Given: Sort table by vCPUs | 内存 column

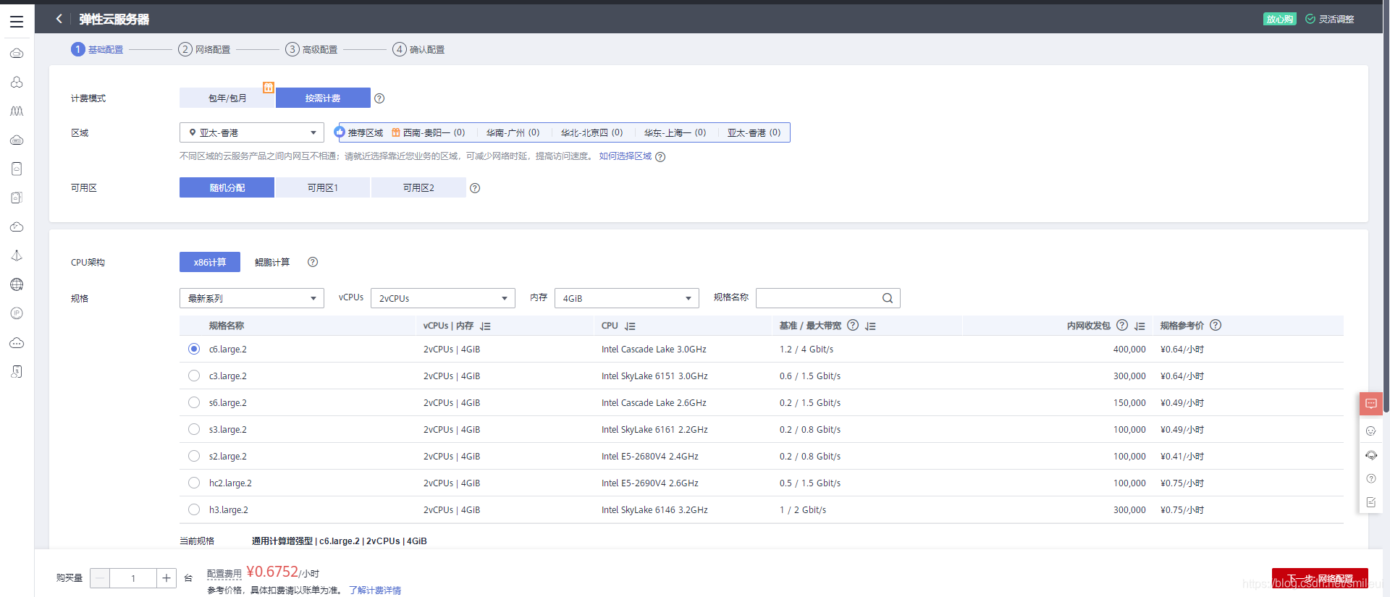Looking at the screenshot, I should [485, 326].
